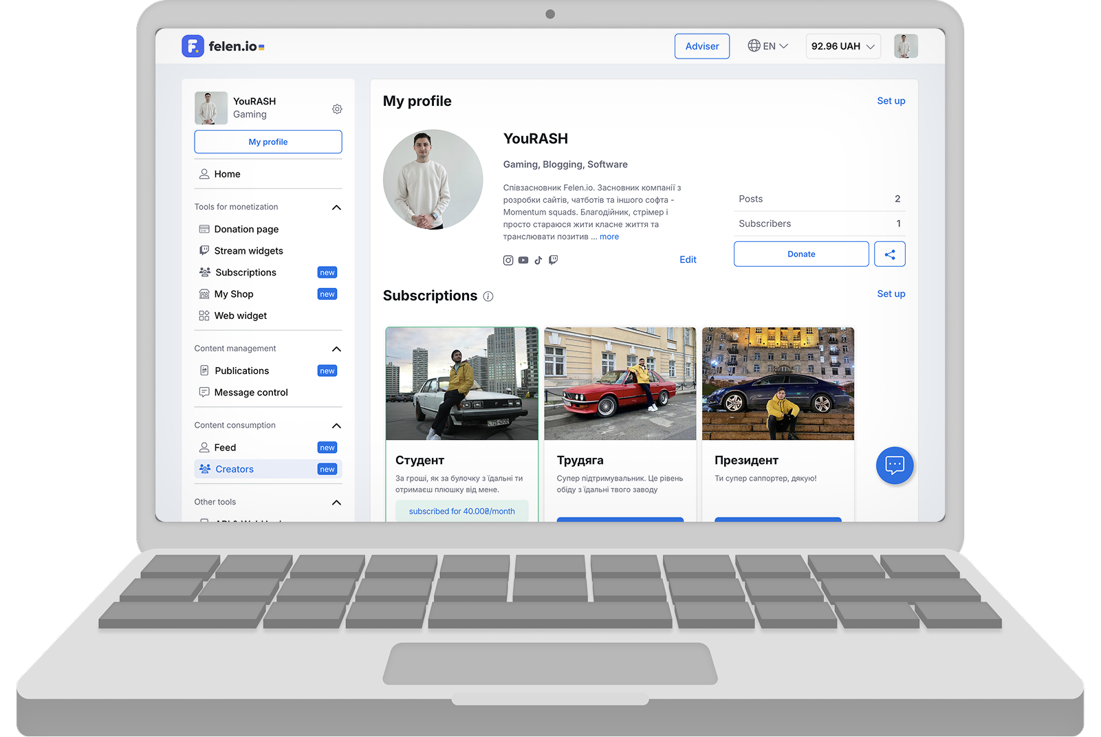Click the Adviser button
1101x737 pixels.
click(701, 46)
